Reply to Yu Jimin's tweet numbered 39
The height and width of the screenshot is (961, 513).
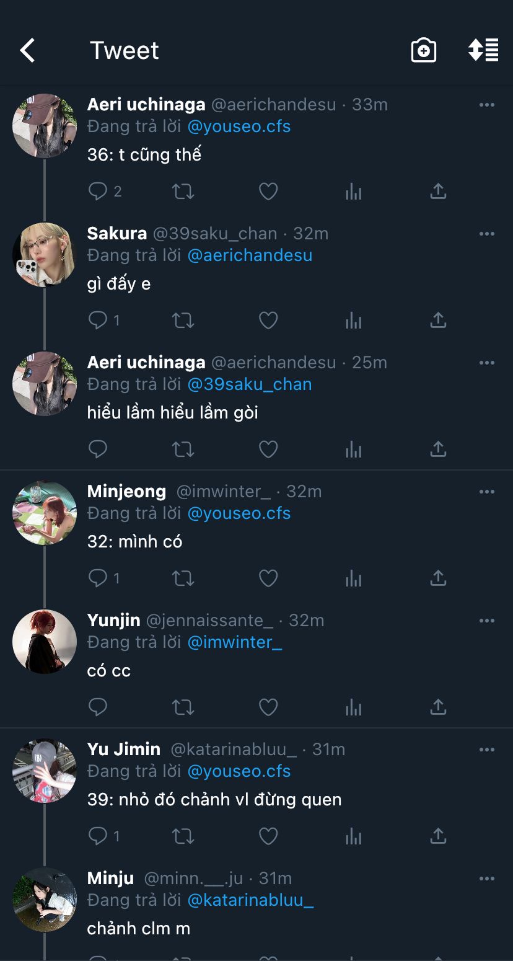pos(98,836)
